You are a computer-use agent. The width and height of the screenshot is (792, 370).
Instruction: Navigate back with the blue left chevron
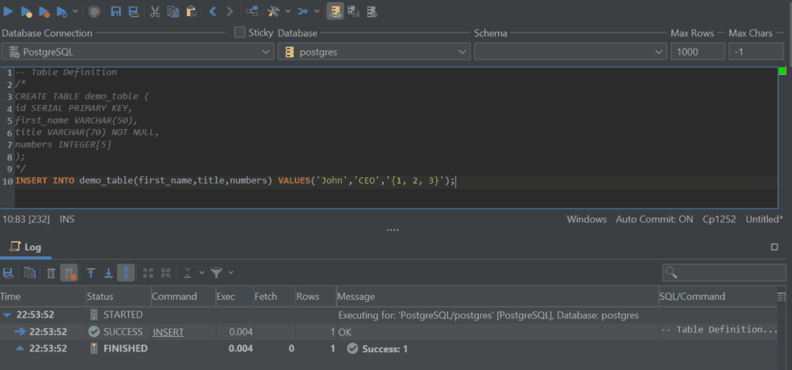tap(213, 11)
